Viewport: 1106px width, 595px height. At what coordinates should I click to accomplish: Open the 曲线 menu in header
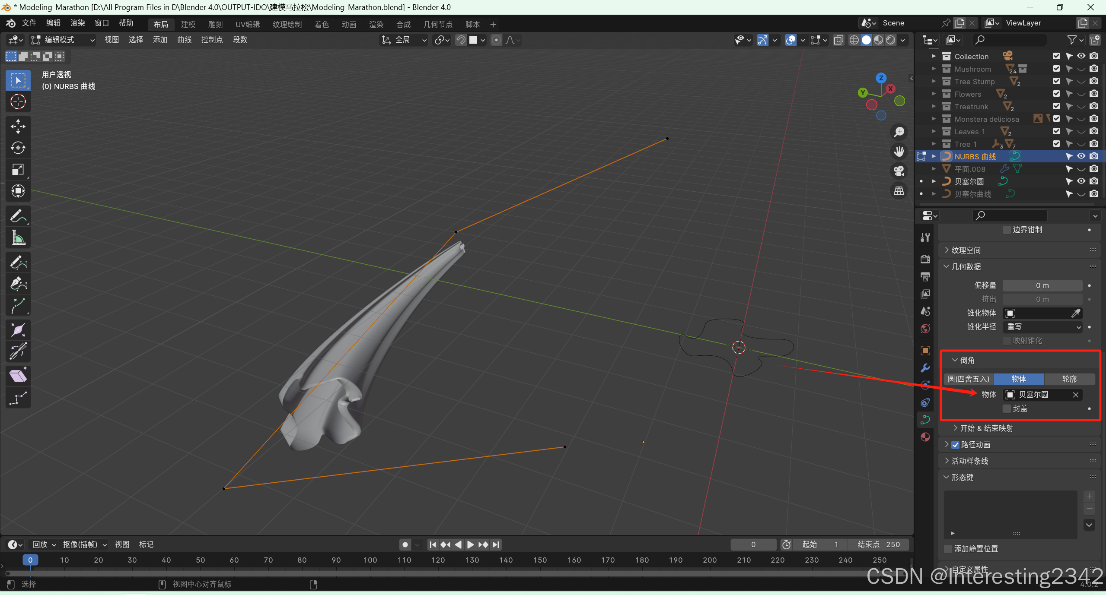[184, 40]
